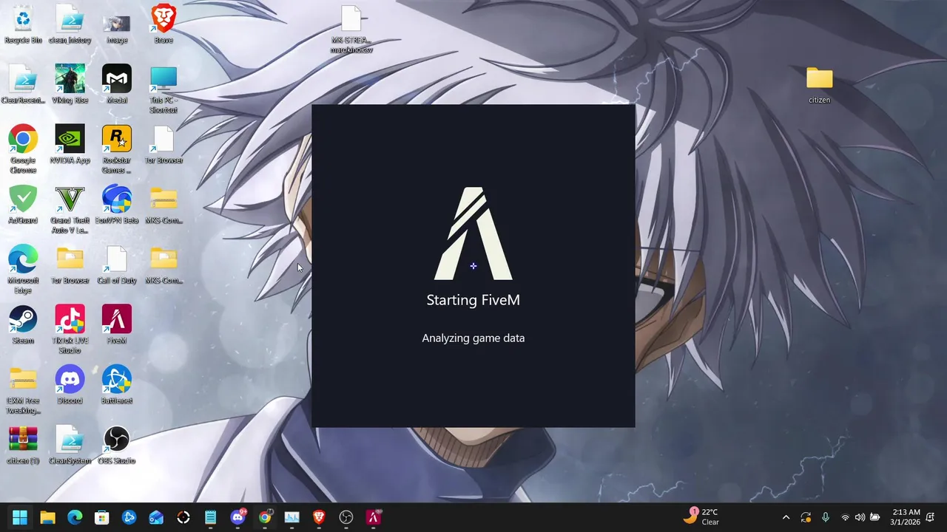Select the Tor Browser folder icon
The height and width of the screenshot is (532, 947).
click(x=70, y=265)
